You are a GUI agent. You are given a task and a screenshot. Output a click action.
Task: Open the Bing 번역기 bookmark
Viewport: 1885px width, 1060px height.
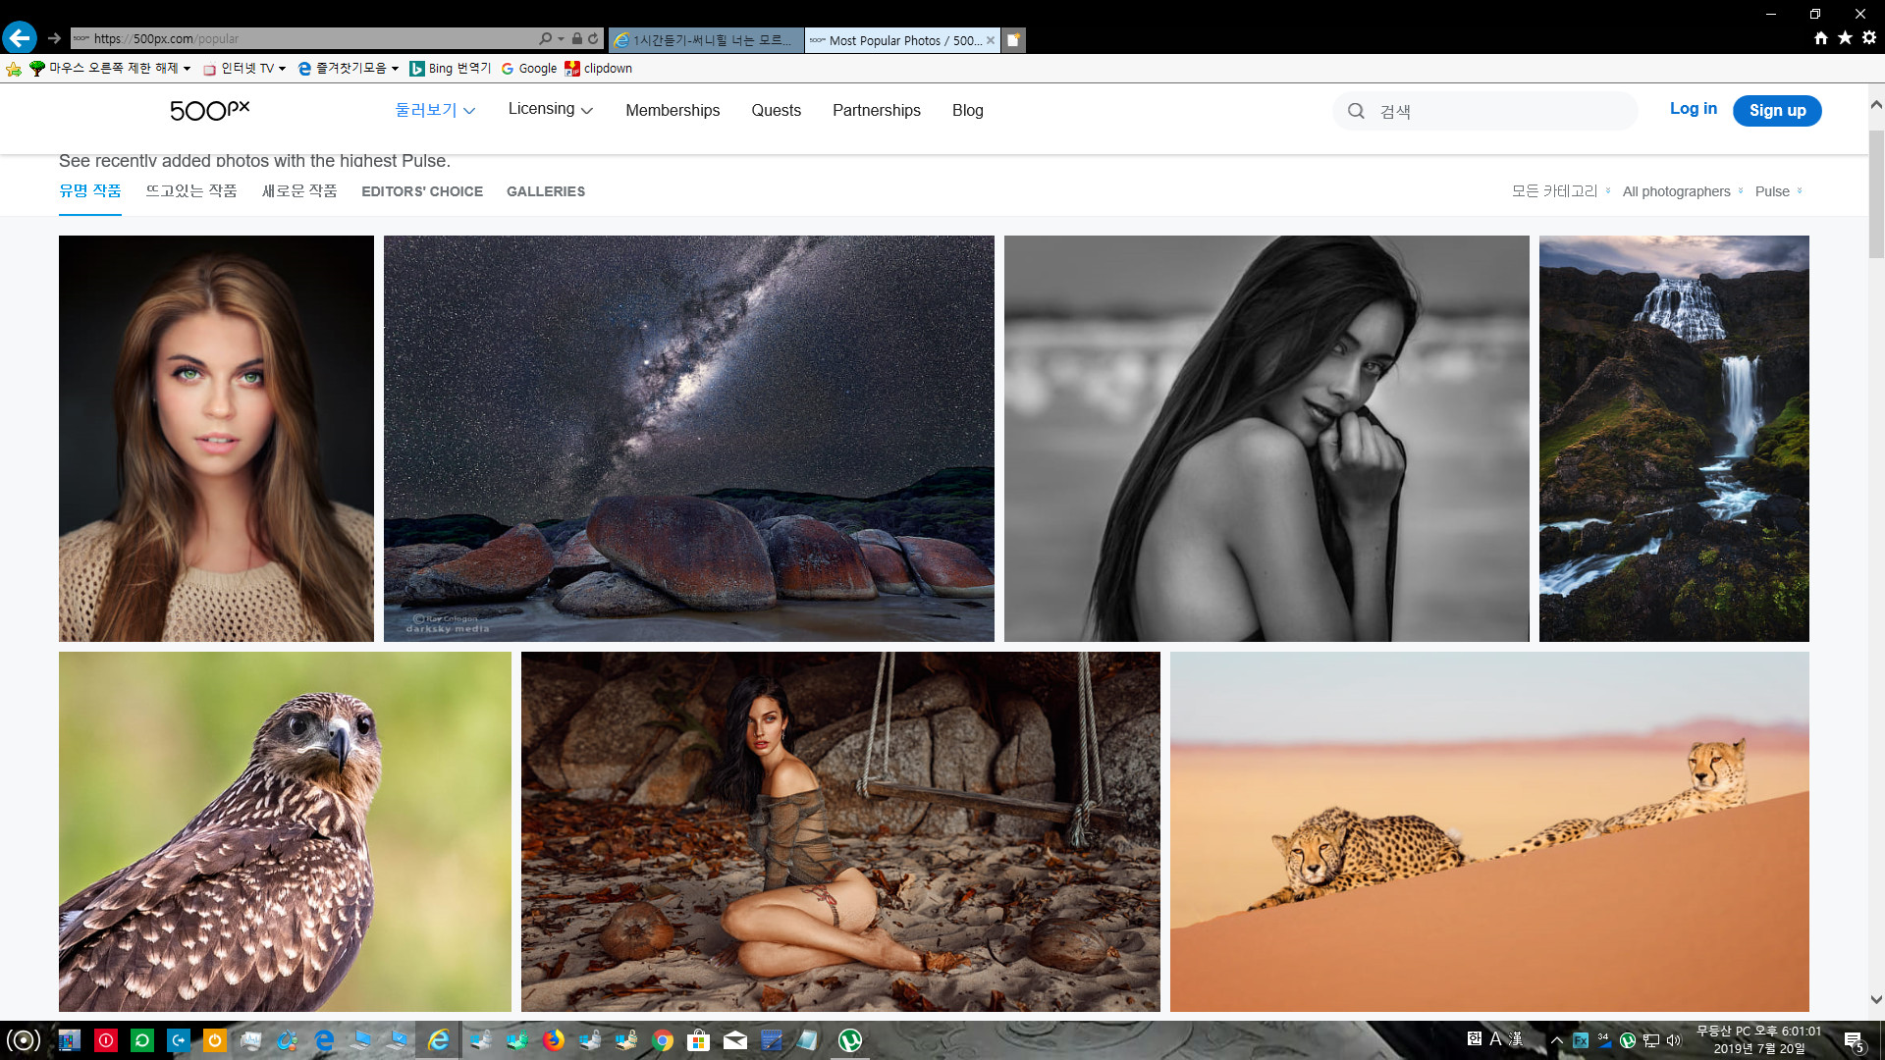click(451, 69)
